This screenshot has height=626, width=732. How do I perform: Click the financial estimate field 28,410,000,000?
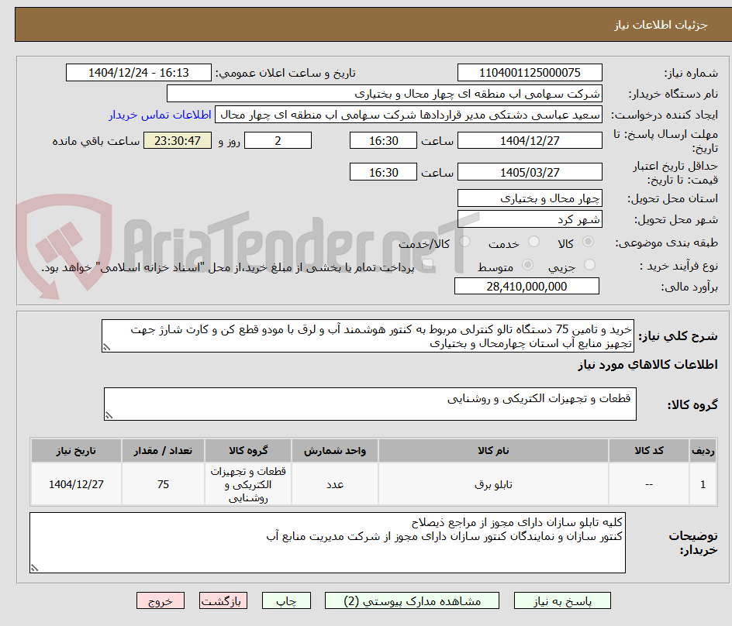[527, 286]
